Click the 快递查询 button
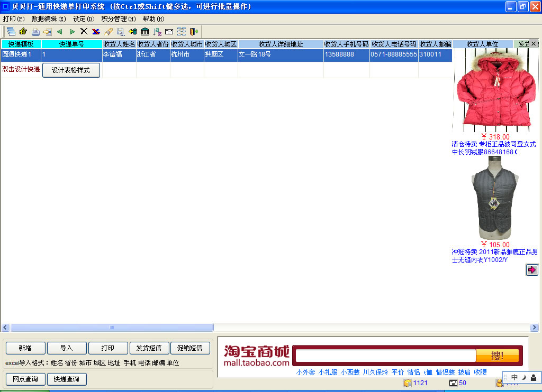The image size is (542, 392). click(x=67, y=379)
